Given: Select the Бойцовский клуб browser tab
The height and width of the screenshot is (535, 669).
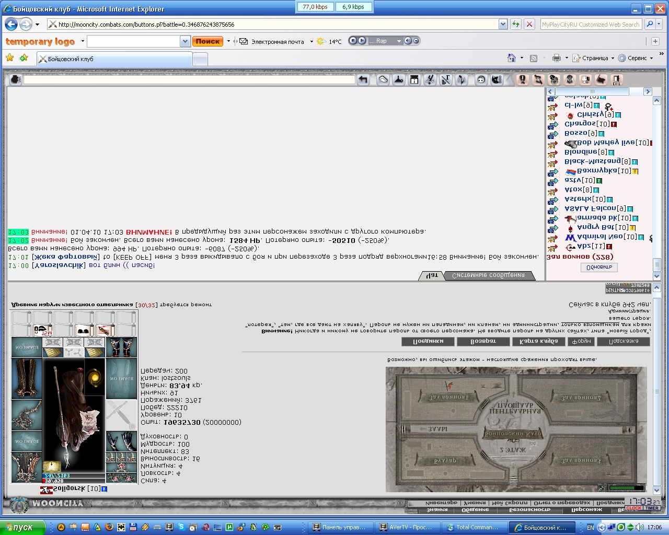Looking at the screenshot, I should [x=114, y=59].
